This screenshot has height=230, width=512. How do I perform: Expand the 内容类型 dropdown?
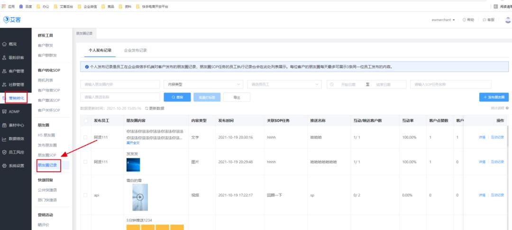tap(203, 84)
